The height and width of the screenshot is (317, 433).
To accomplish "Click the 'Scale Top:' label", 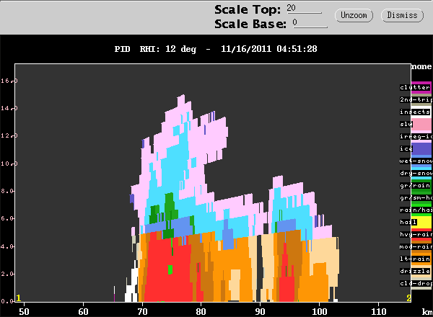I will tap(248, 9).
